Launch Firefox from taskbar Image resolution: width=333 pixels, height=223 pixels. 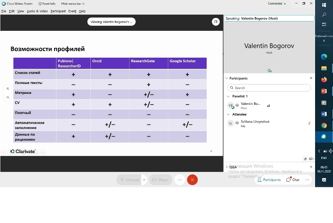[324, 80]
